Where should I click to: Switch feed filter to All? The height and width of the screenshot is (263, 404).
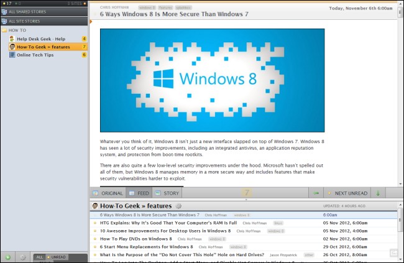(x=39, y=257)
